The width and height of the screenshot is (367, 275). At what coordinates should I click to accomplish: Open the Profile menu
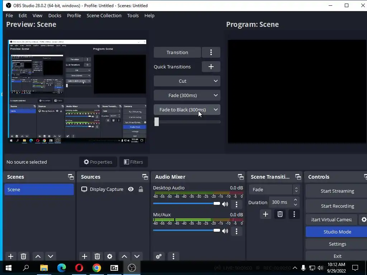(x=74, y=15)
